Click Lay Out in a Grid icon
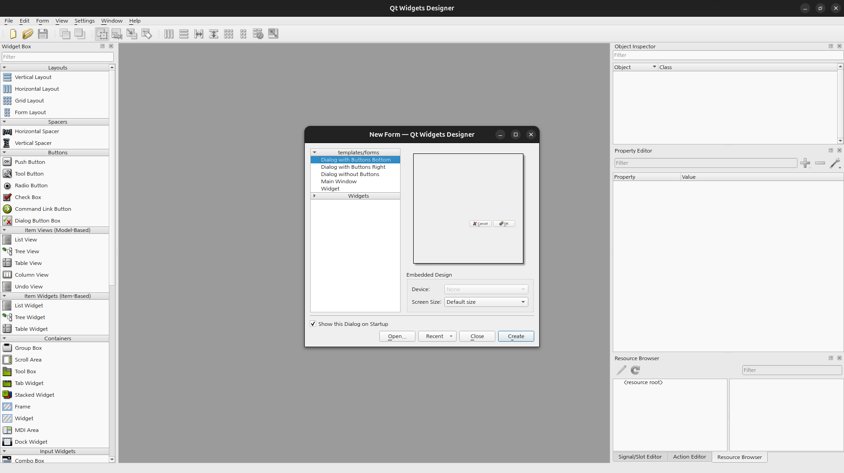Viewport: 844px width, 473px height. (228, 34)
